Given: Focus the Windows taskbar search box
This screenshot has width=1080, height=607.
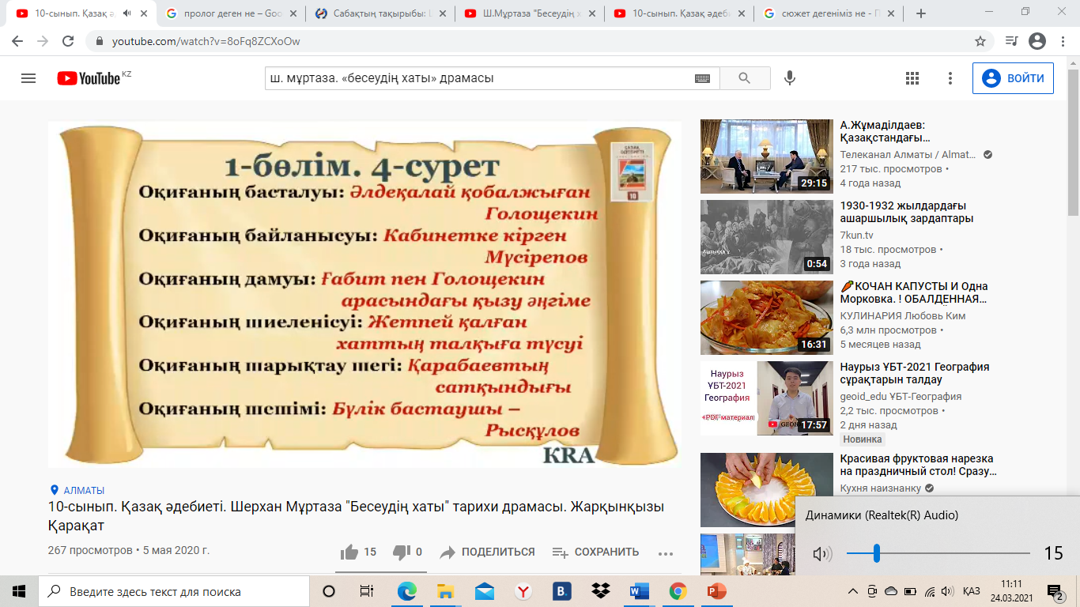Looking at the screenshot, I should click(x=174, y=591).
